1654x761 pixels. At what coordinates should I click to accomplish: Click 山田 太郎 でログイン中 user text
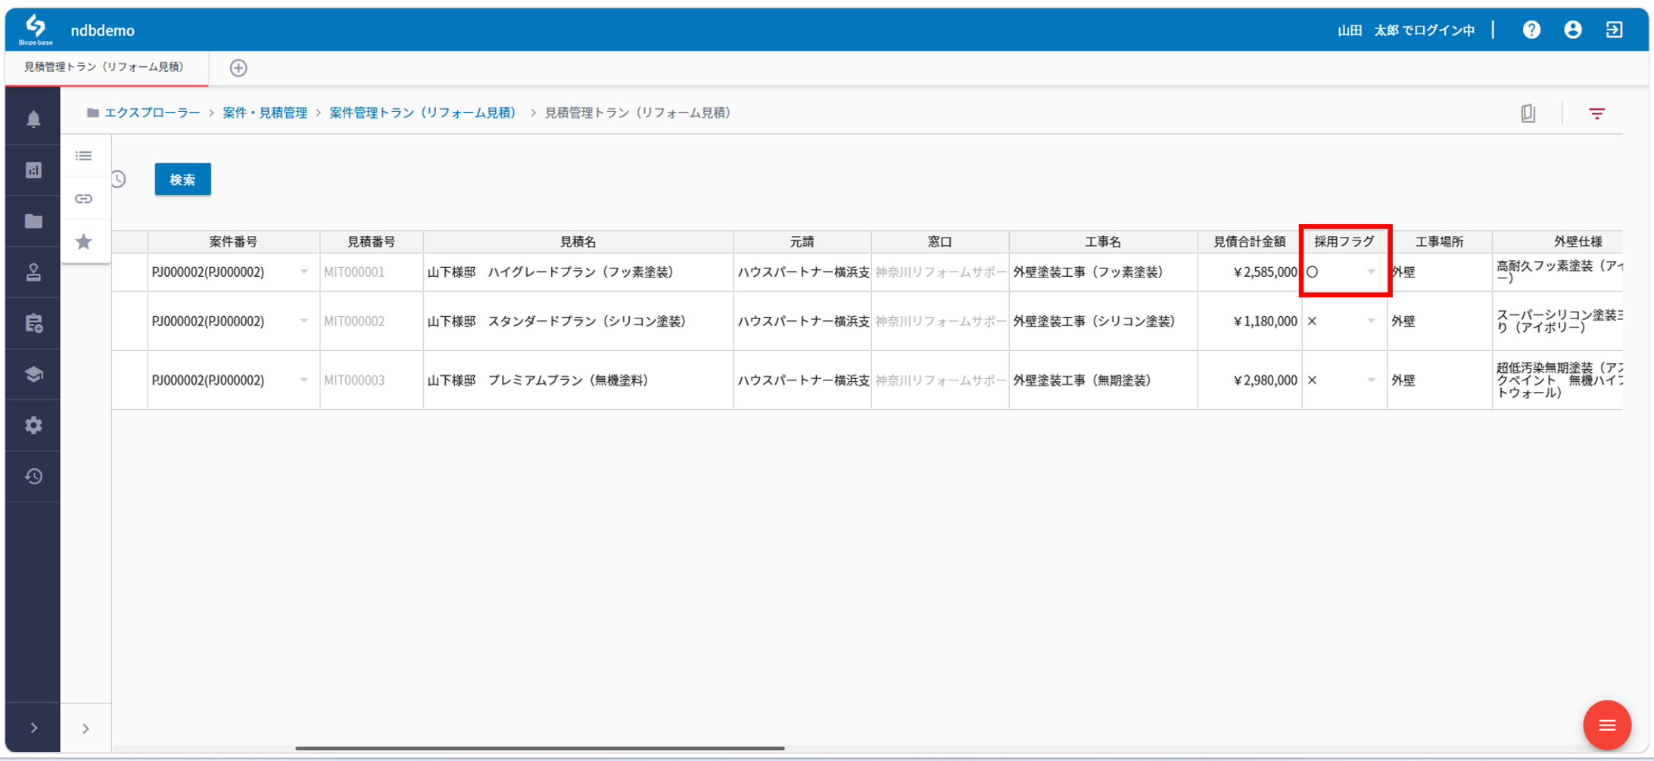(x=1406, y=30)
